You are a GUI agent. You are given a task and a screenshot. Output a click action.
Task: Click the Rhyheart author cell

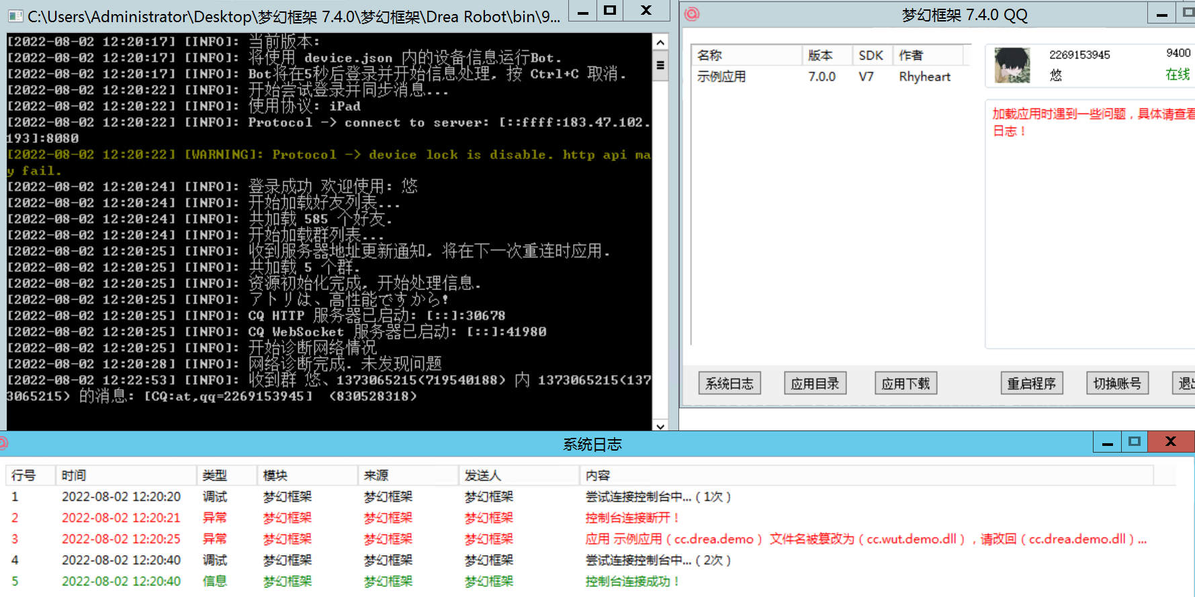925,77
